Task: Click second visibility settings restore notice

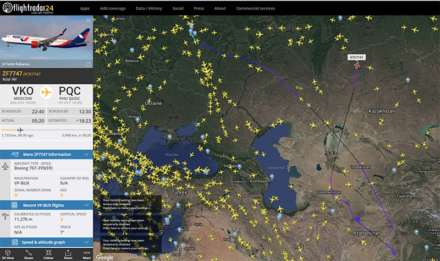Action: pyautogui.click(x=131, y=224)
